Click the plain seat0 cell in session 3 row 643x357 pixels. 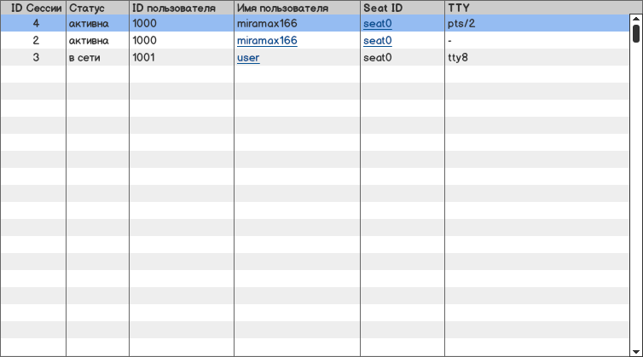click(x=378, y=58)
